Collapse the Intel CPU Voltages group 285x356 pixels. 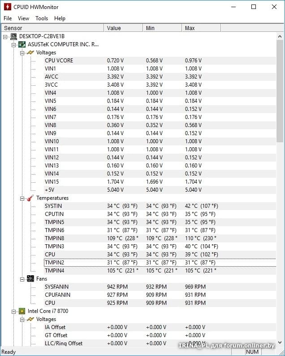(x=22, y=320)
